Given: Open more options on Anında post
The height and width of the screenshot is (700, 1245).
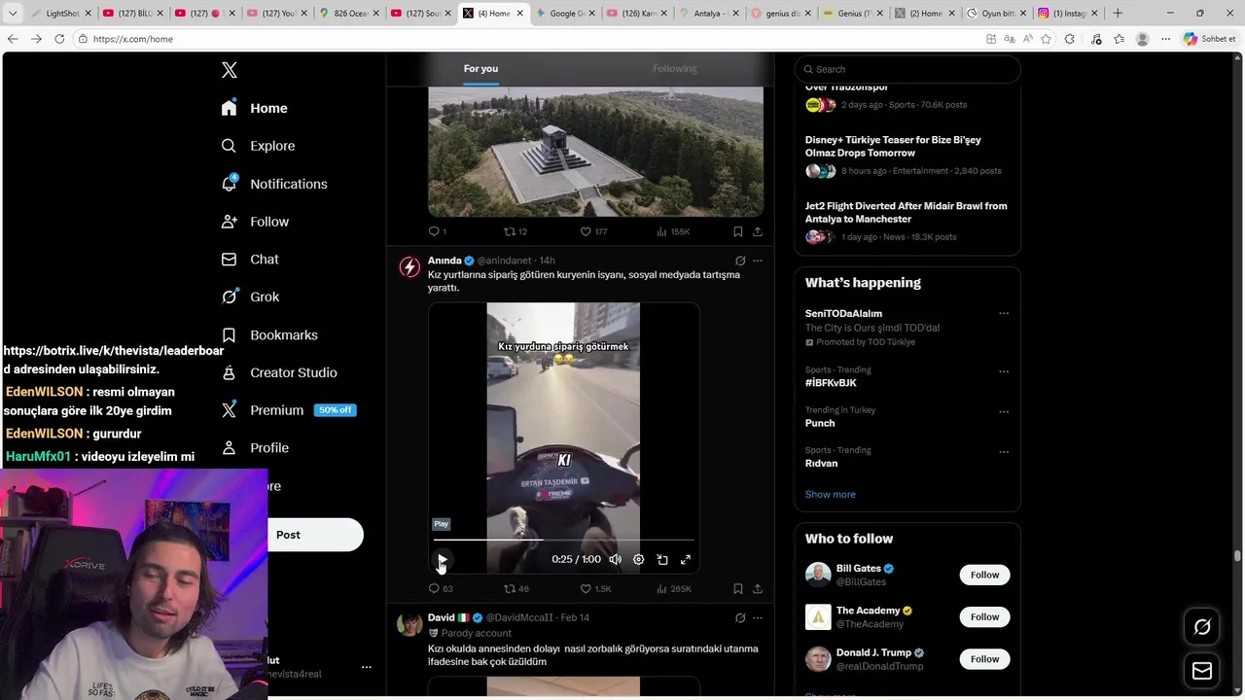Looking at the screenshot, I should click(x=758, y=261).
